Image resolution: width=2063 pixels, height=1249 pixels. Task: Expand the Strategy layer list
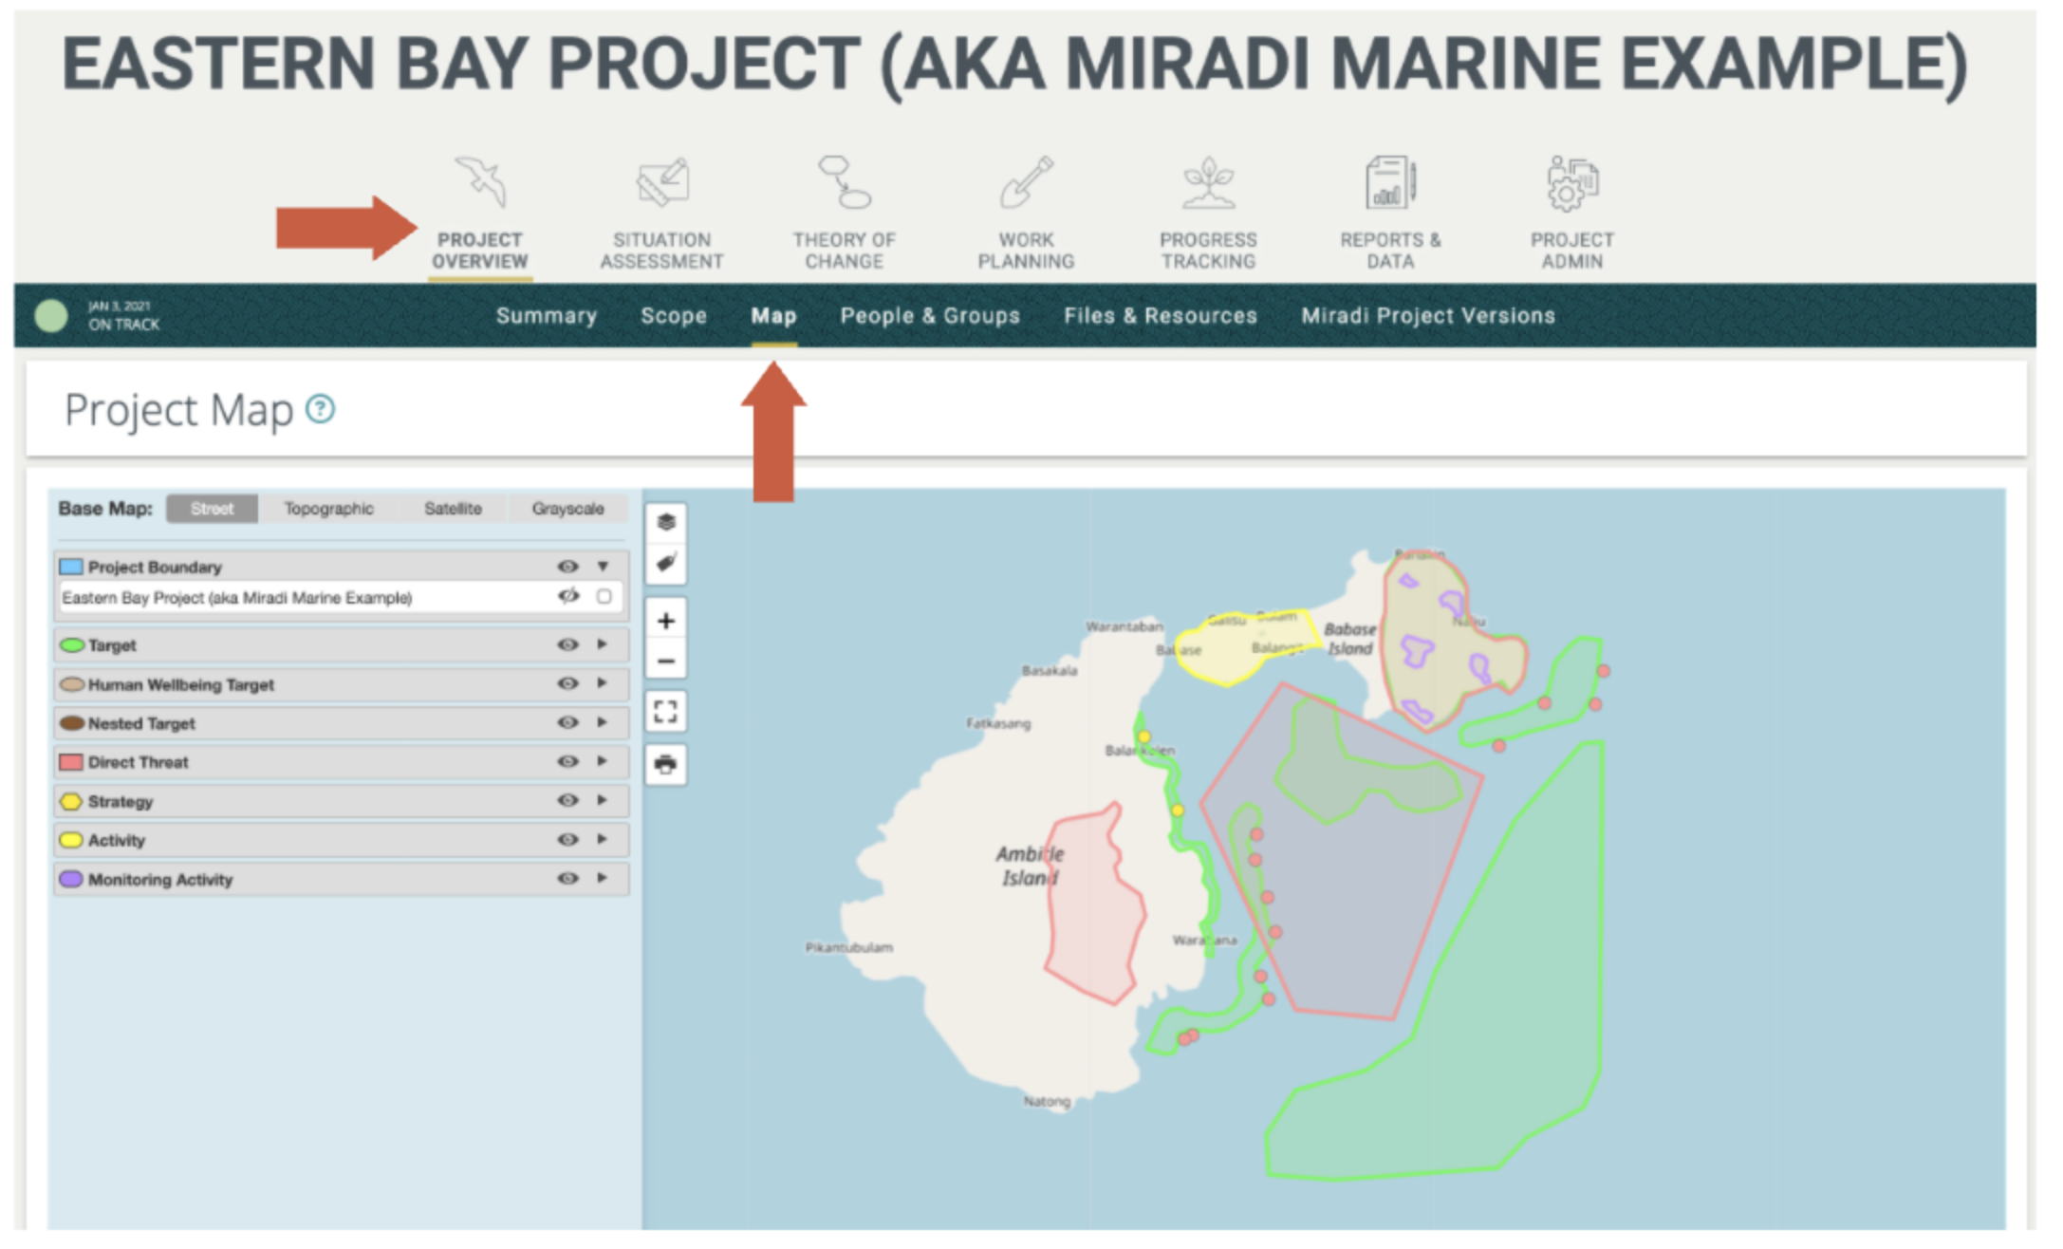602,801
